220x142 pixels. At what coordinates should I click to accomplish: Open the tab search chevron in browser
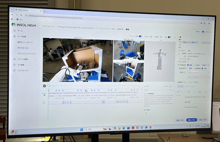[x=12, y=10]
